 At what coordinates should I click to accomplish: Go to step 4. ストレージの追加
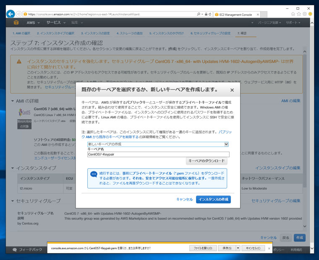[x=130, y=33]
